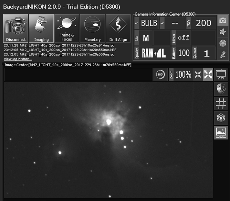This screenshot has width=230, height=201.
Task: Click the 23:12:05 h11m20s550ms.jpg log entry
Action: (59, 54)
